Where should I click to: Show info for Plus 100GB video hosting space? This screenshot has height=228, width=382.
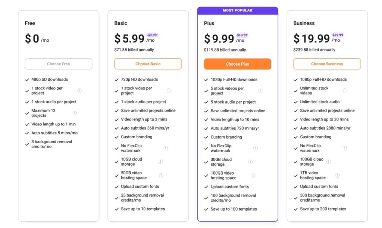[x=253, y=176]
